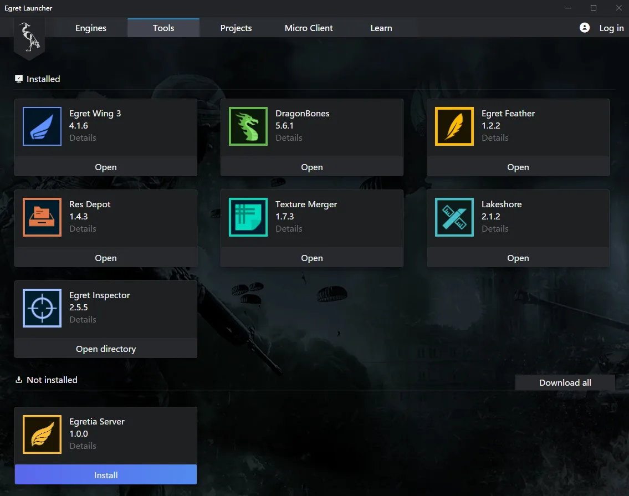The width and height of the screenshot is (629, 496).
Task: Click the Egret Wing 3 title text
Action: [95, 114]
